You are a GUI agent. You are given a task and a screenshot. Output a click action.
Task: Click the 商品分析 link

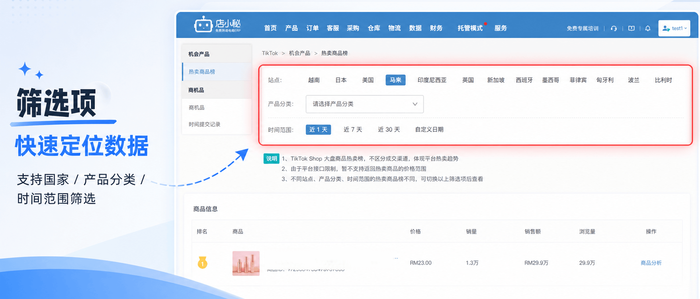[651, 263]
